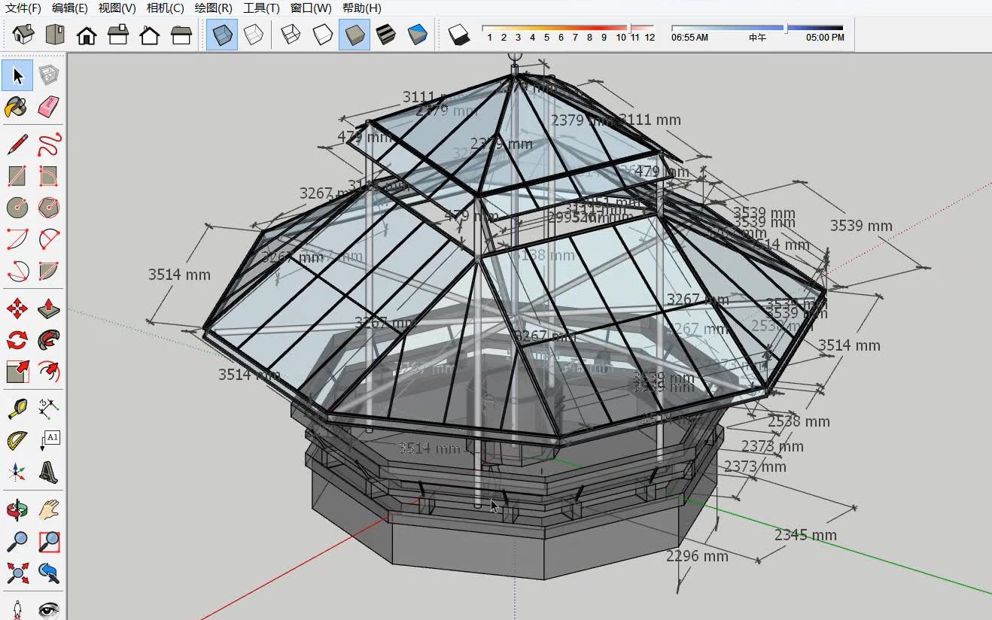Enable Shaded With Textures style
This screenshot has height=620, width=992.
tap(385, 35)
